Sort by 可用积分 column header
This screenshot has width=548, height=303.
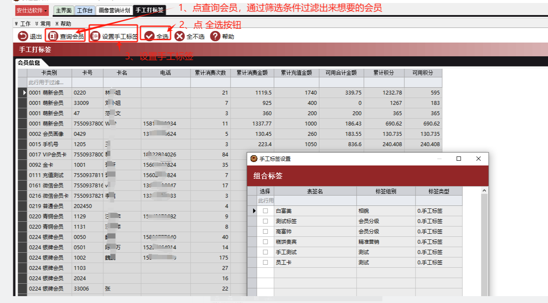click(x=423, y=73)
